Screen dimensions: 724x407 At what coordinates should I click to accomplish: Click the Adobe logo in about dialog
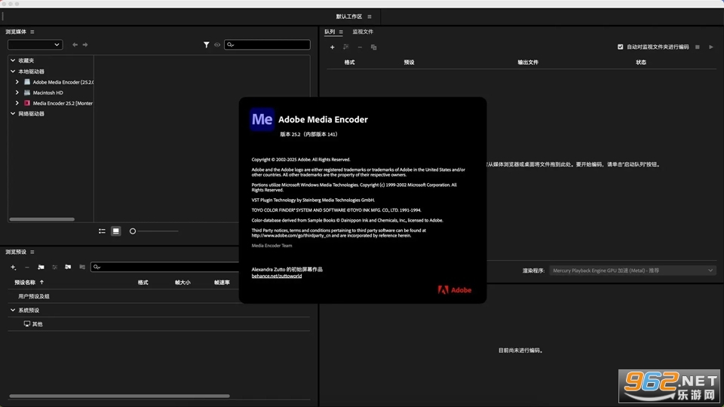pyautogui.click(x=454, y=289)
